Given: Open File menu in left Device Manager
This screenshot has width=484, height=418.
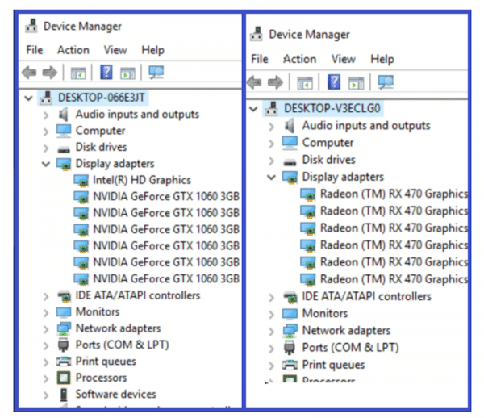Looking at the screenshot, I should click(34, 50).
